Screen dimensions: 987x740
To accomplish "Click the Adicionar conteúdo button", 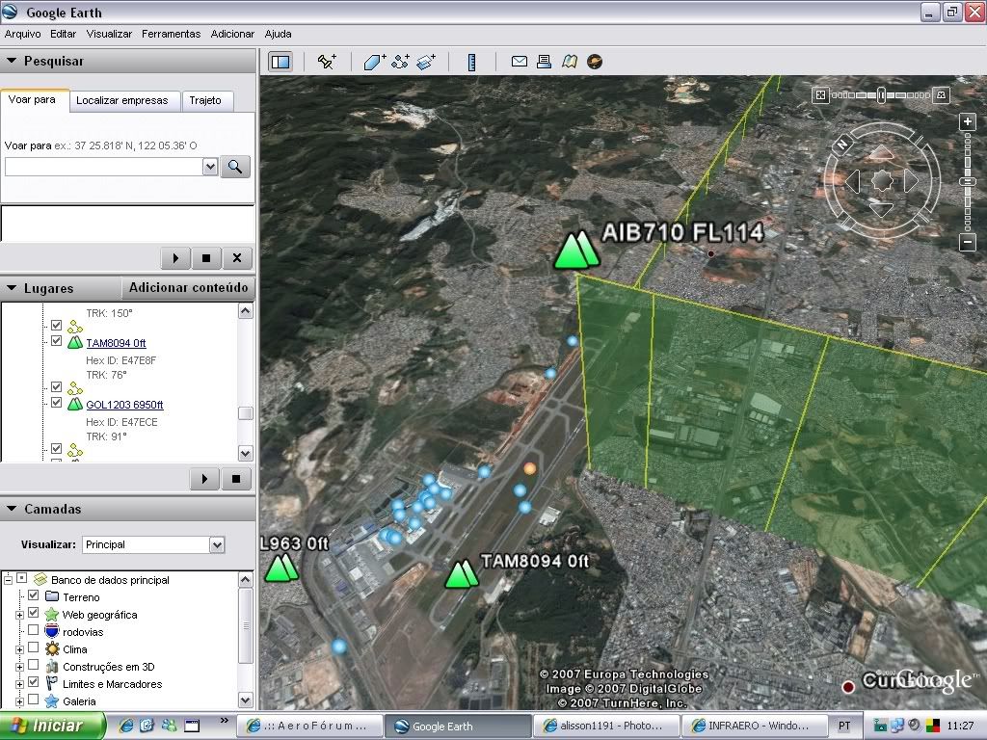I will click(188, 287).
